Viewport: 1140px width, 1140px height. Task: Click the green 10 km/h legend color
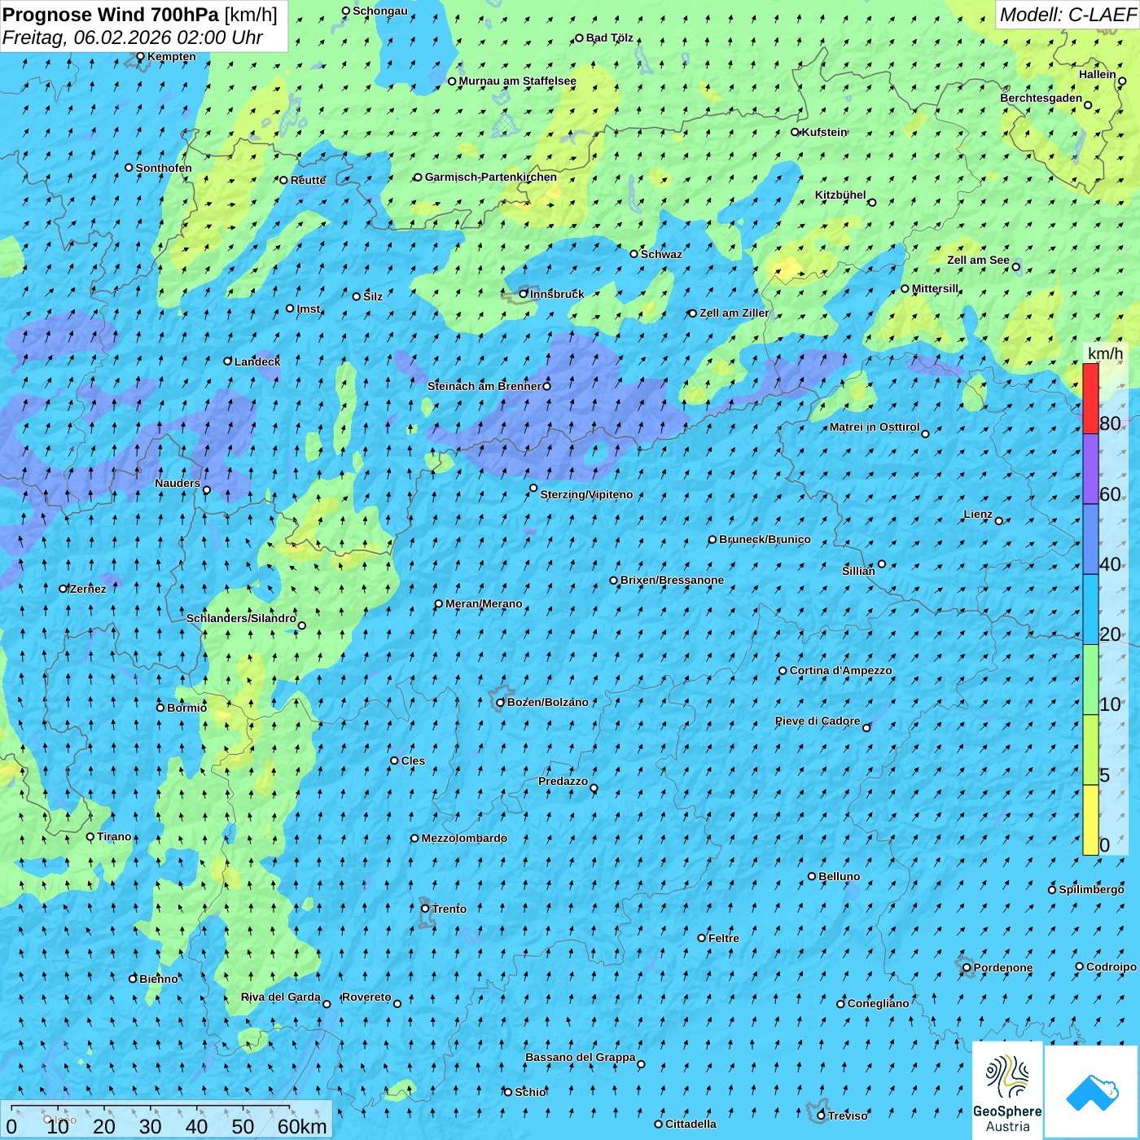point(1090,680)
